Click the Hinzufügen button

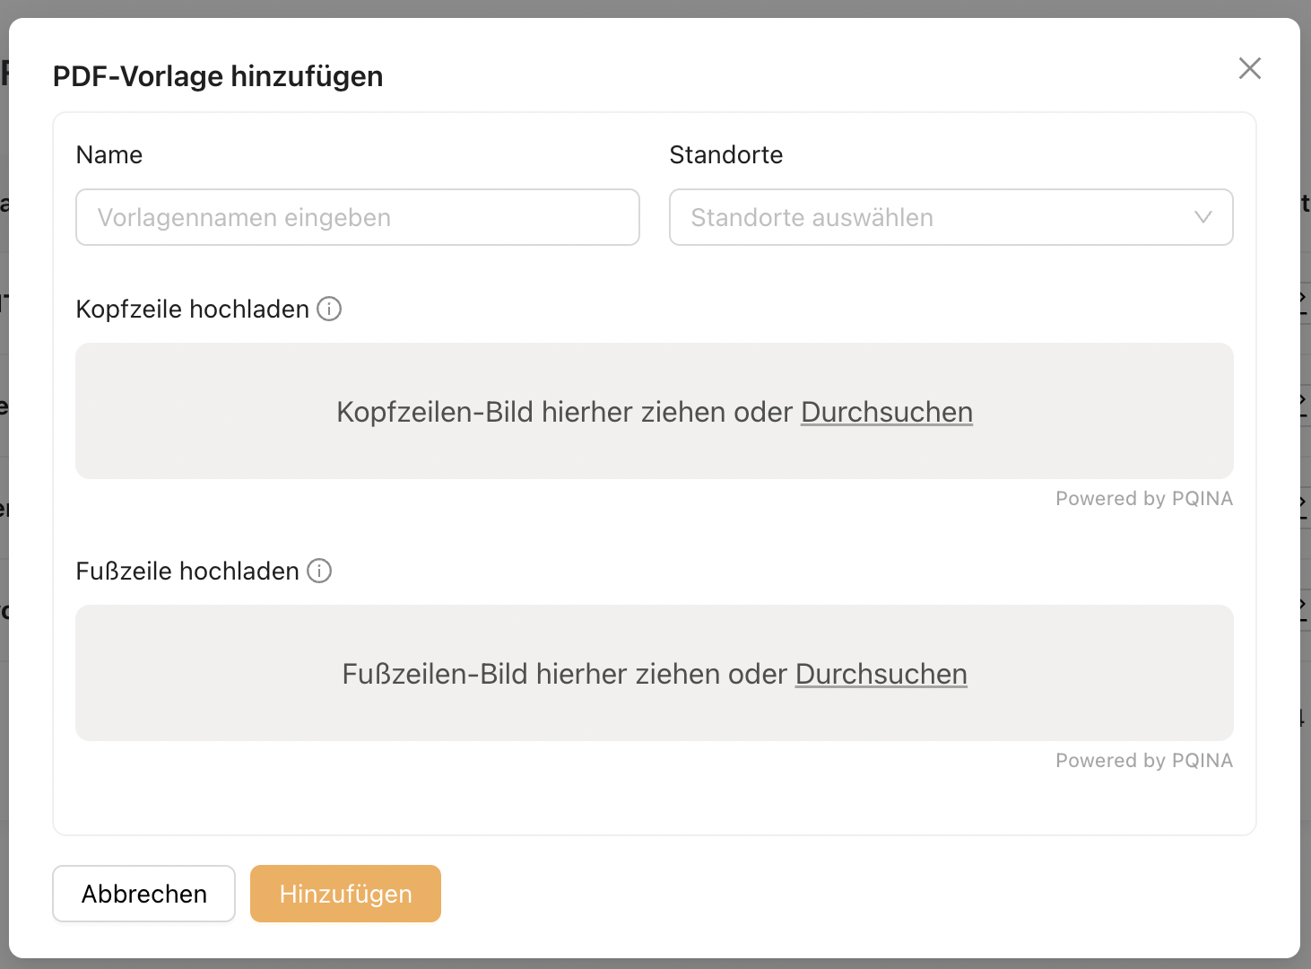click(x=345, y=894)
